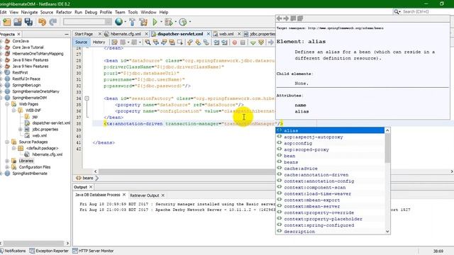Click Shift Line Left icon
The image size is (454, 255).
(216, 42)
